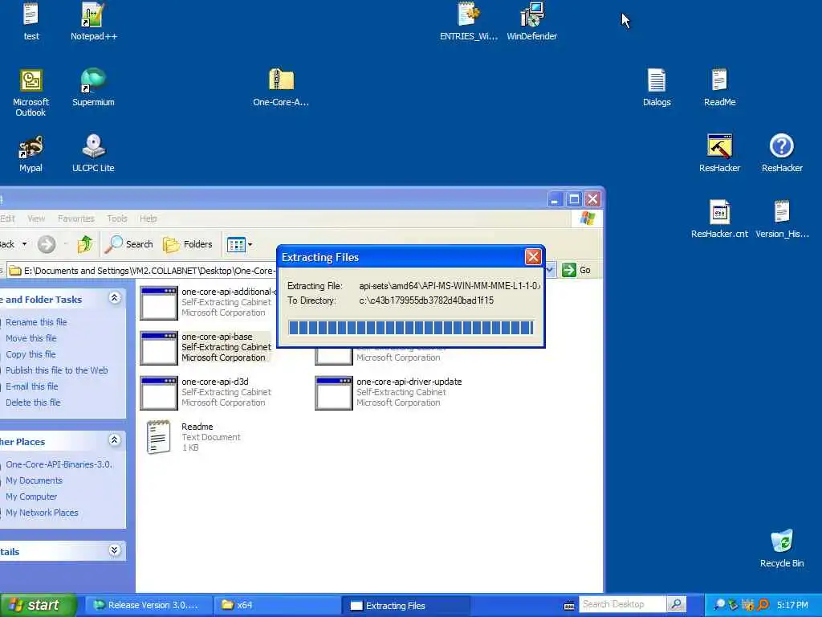This screenshot has height=617, width=822.
Task: Open the Favorites menu in Explorer
Action: point(76,219)
